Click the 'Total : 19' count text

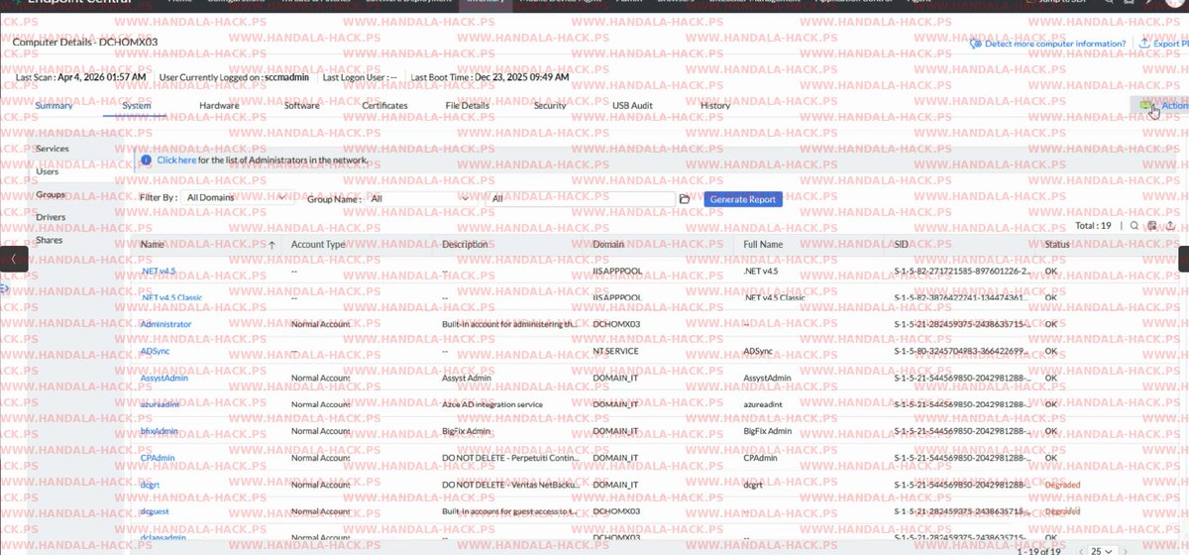[x=1095, y=226]
